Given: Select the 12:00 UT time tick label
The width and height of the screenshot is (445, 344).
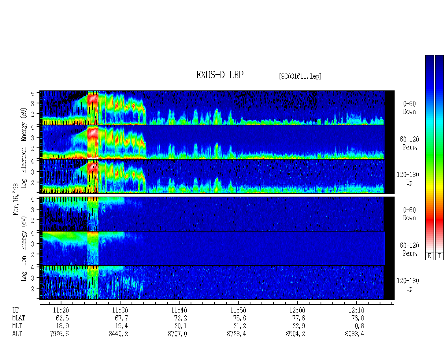Looking at the screenshot, I should (x=297, y=310).
